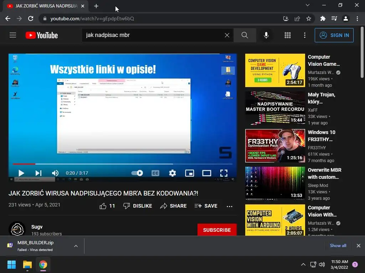Open the tab search dropdown chevron
Screen dimensions: 365x273
click(308, 5)
